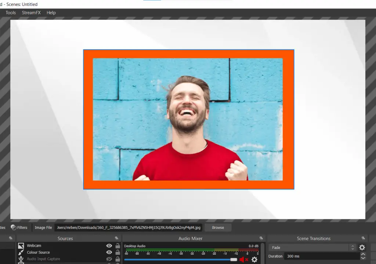This screenshot has height=264, width=376.
Task: Lock the Colour Source
Action: pos(117,252)
